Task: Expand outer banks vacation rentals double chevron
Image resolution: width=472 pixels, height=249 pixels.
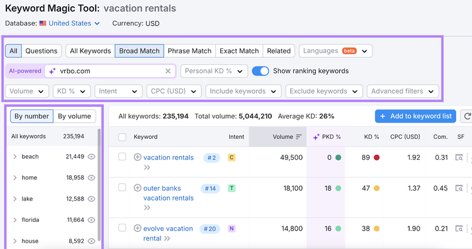Action: click(x=147, y=207)
